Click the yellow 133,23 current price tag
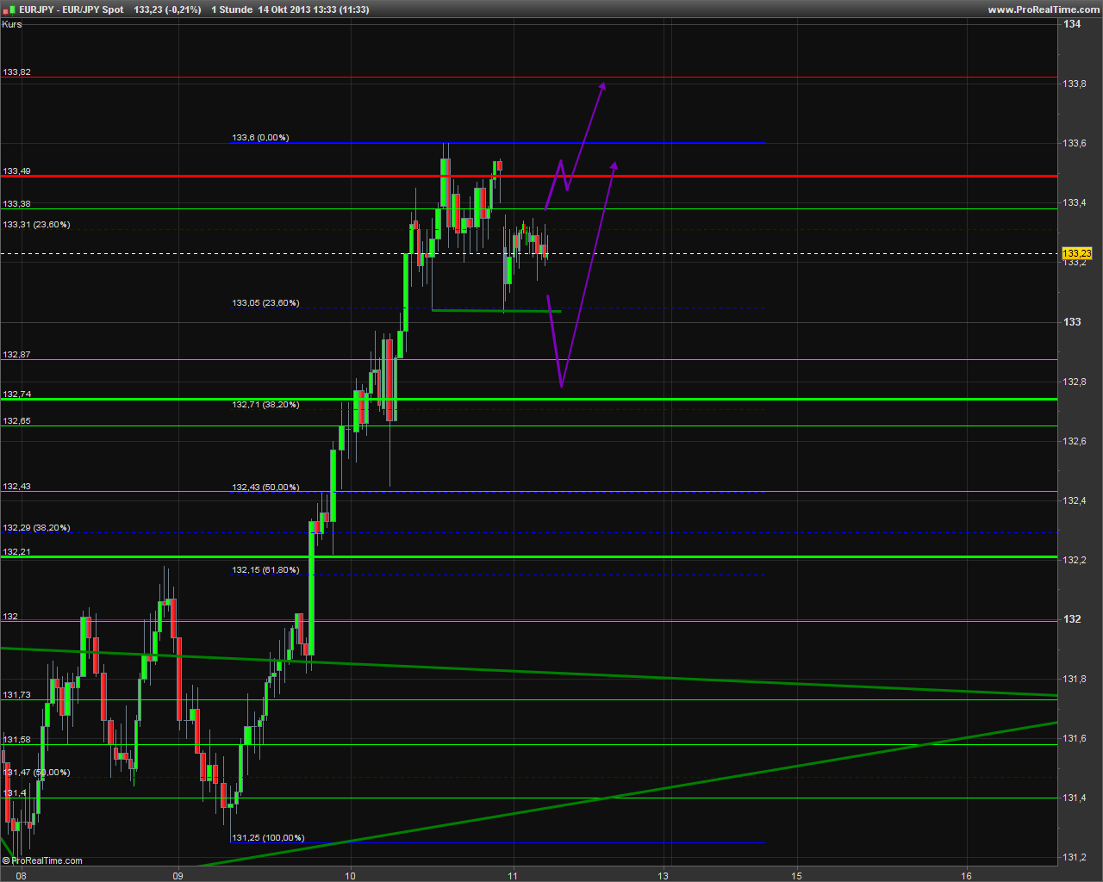The width and height of the screenshot is (1103, 882). tap(1076, 253)
